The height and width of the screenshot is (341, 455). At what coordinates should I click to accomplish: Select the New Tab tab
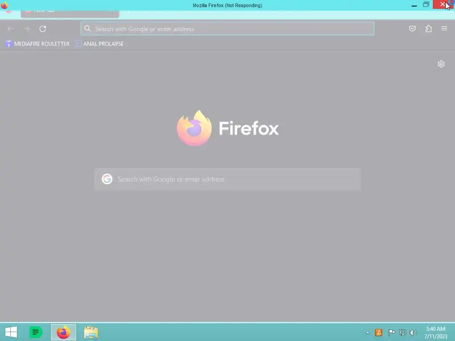coord(70,13)
